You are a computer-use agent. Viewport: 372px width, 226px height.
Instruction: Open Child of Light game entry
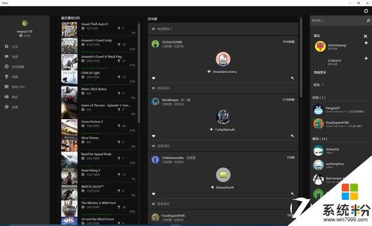[x=98, y=78]
